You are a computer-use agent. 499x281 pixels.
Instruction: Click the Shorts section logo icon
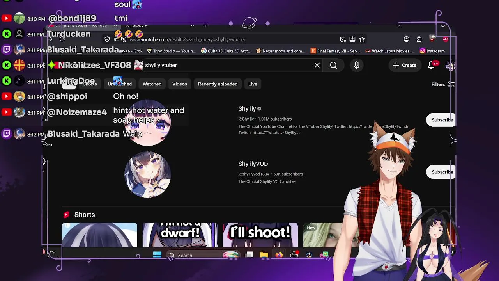(66, 215)
